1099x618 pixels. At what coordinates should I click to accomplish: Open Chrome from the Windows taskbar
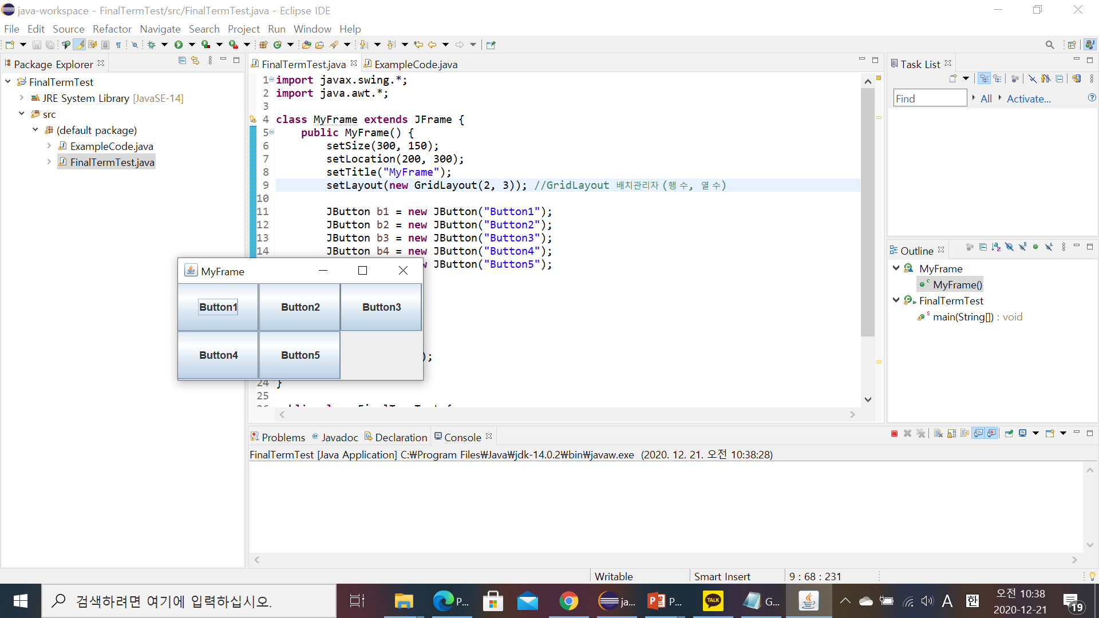tap(568, 601)
